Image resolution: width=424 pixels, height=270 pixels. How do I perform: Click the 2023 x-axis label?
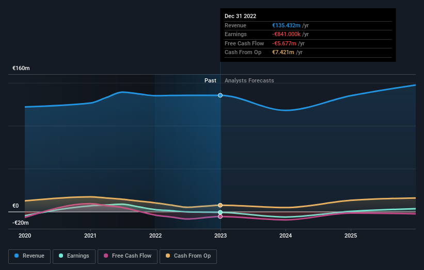(221, 236)
